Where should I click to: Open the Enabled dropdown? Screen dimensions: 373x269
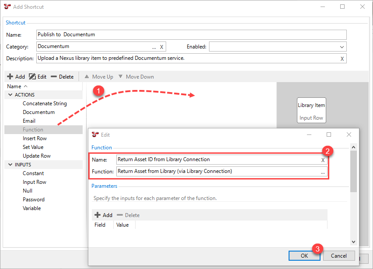coord(342,47)
